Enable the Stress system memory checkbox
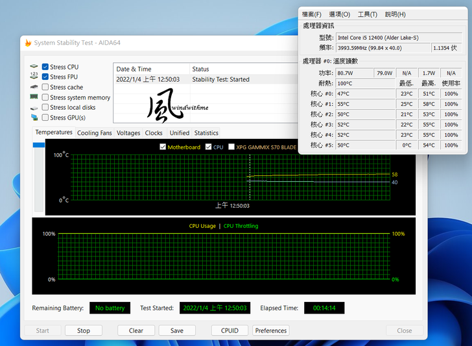The width and height of the screenshot is (472, 346). 45,97
